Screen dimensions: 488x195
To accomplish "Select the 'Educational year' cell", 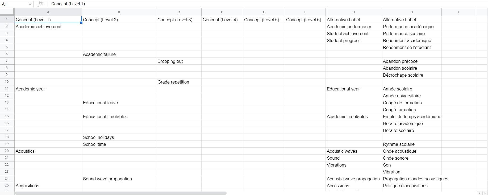I will tap(353, 89).
